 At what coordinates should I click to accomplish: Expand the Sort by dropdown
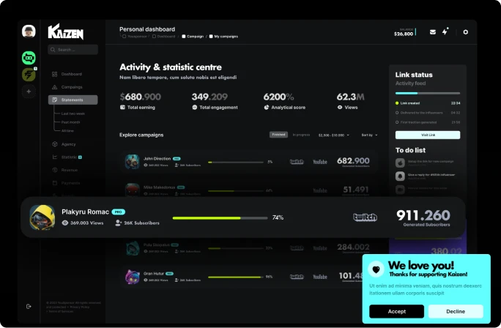click(369, 135)
